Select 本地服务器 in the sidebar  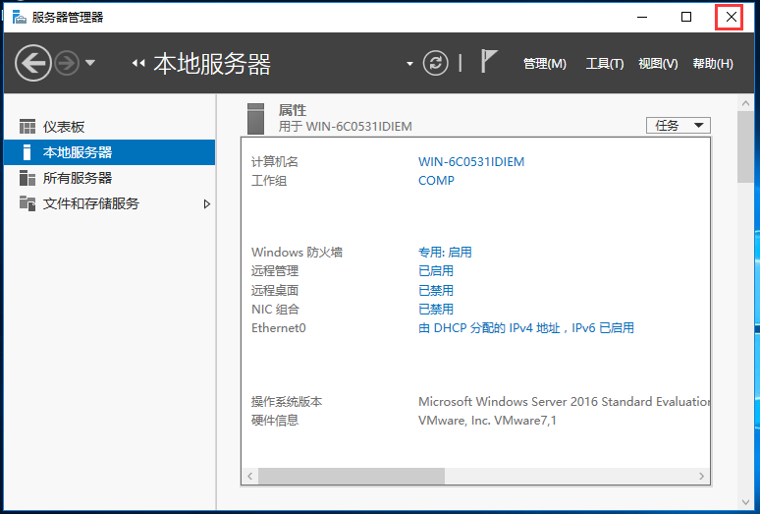click(x=109, y=152)
